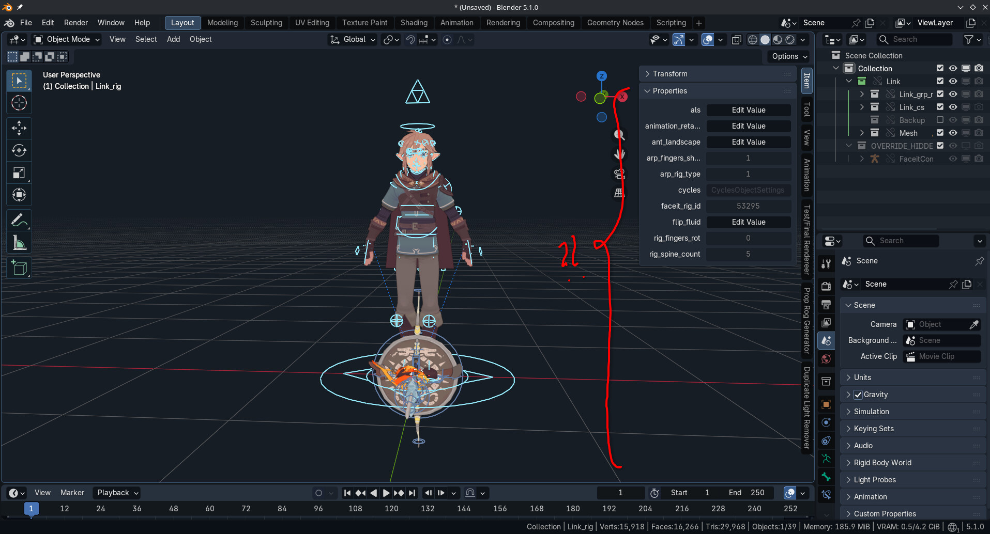Select the Add Cube tool

(19, 268)
